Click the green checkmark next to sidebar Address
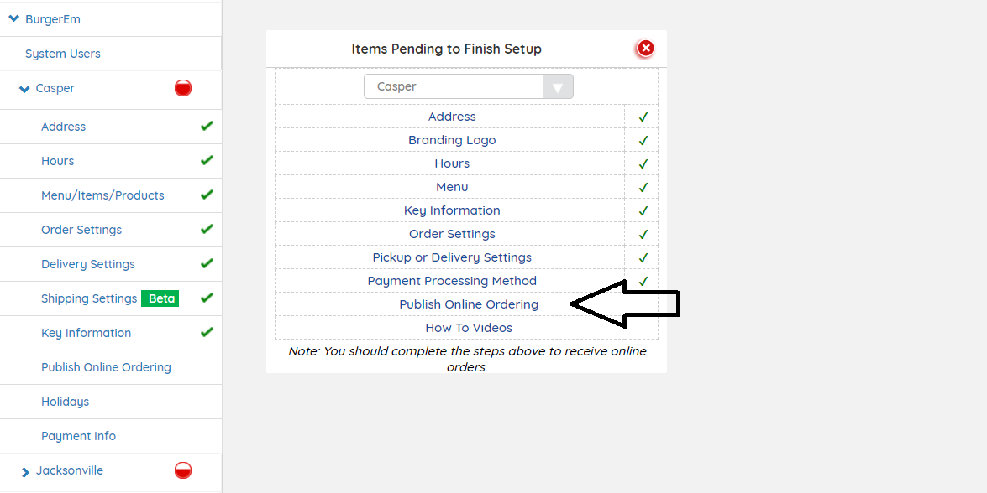Viewport: 987px width, 493px height. pos(207,127)
